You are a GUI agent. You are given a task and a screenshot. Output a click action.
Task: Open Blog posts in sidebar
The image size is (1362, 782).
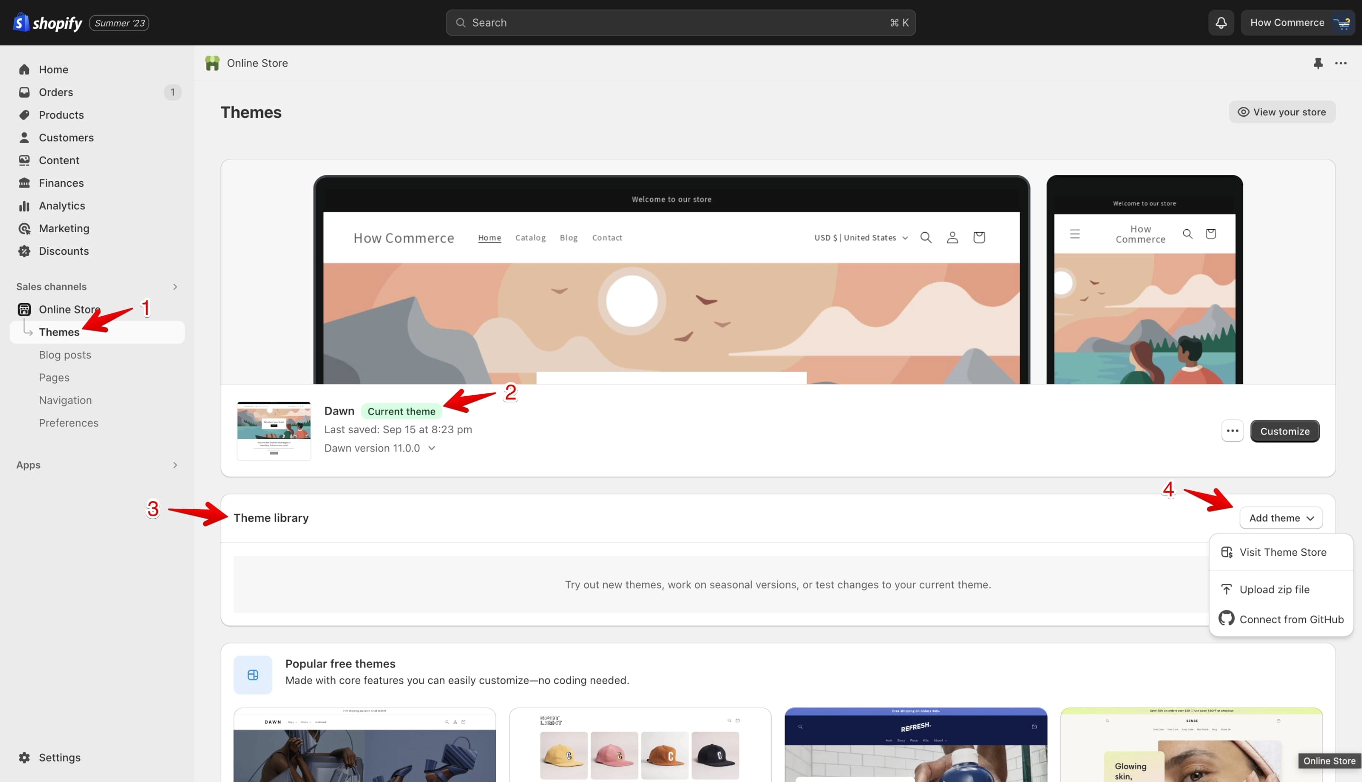[x=65, y=355]
